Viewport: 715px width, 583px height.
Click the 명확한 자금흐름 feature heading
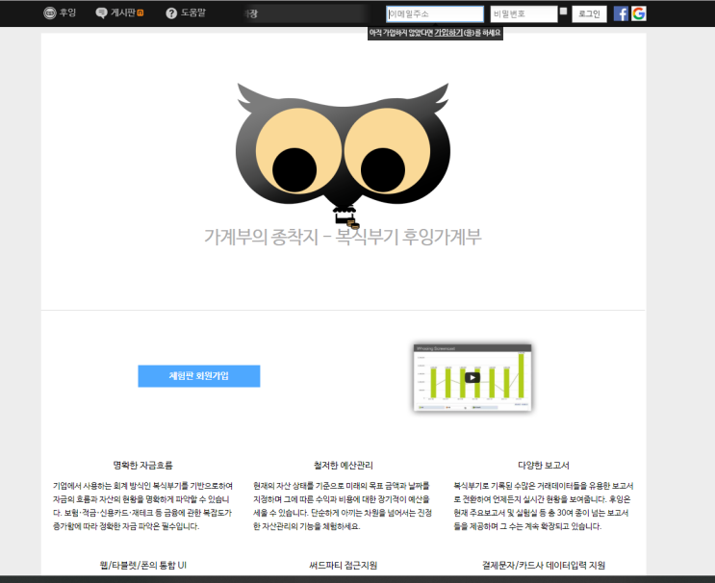[x=142, y=465]
